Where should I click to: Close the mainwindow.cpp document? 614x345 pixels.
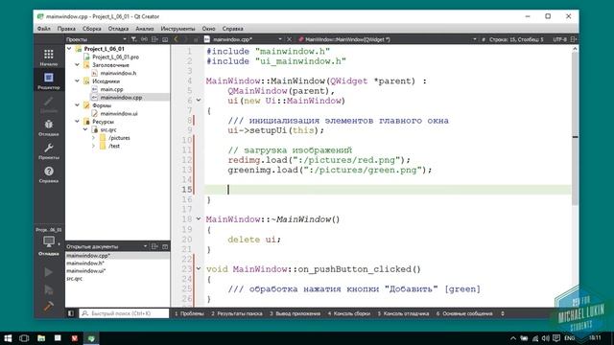click(289, 39)
